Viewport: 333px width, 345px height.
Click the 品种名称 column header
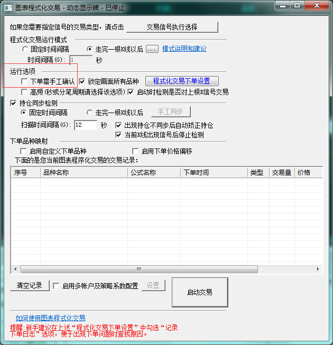tap(84, 172)
